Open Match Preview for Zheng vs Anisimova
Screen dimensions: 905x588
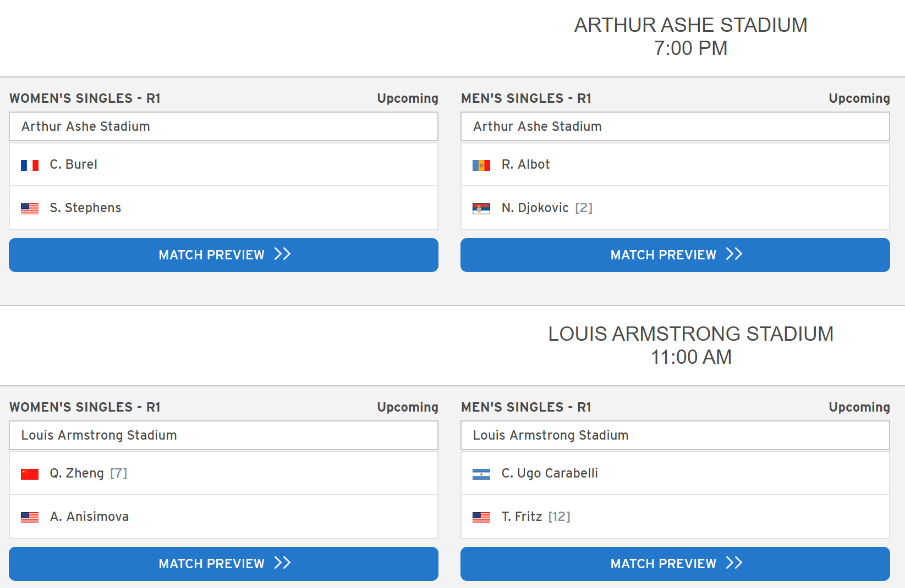(x=223, y=564)
